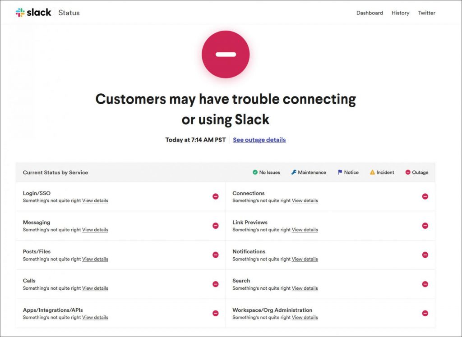Click the outage icon next to Login/SSO
The height and width of the screenshot is (337, 462).
click(x=215, y=196)
